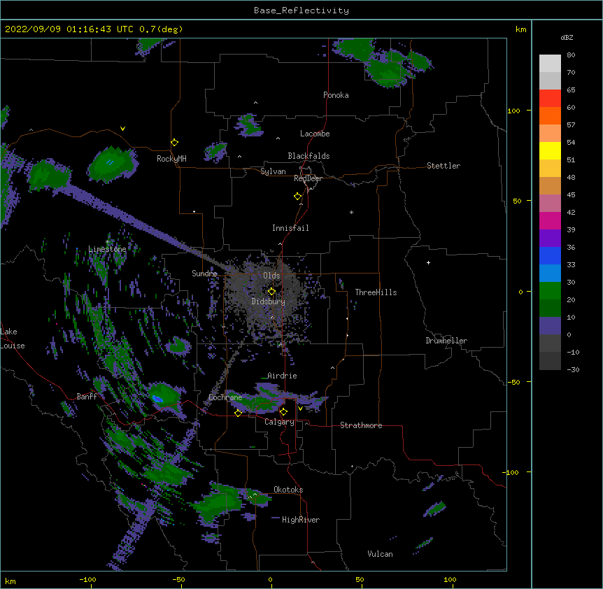Click the dBZ scale value 57
The height and width of the screenshot is (589, 603).
pos(571,125)
